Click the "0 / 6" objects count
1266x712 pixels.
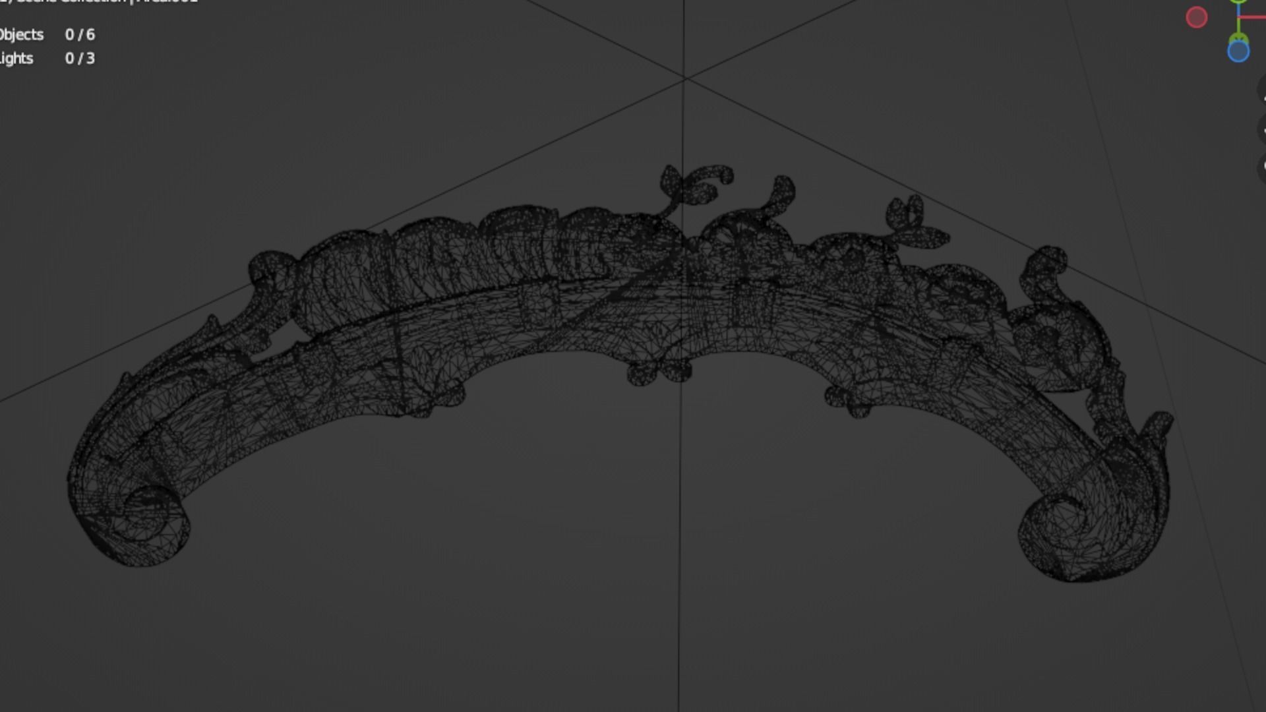[x=80, y=34]
